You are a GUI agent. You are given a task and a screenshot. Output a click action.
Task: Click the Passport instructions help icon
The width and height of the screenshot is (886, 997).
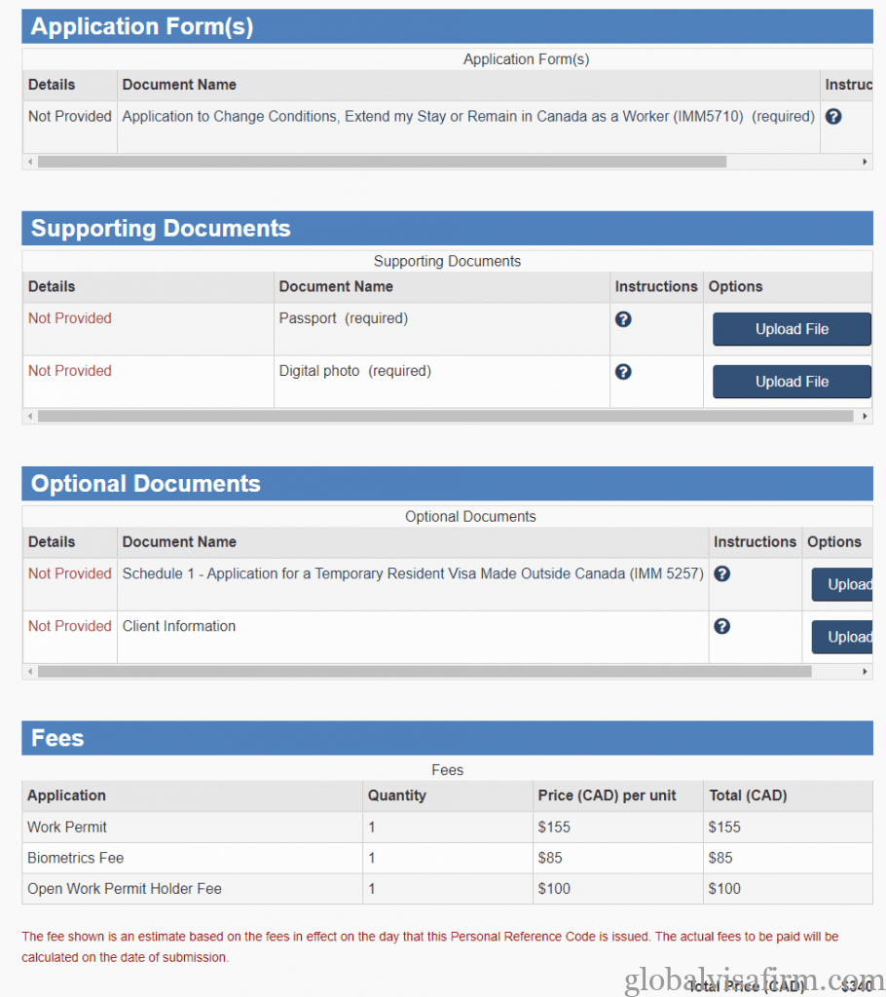[623, 319]
